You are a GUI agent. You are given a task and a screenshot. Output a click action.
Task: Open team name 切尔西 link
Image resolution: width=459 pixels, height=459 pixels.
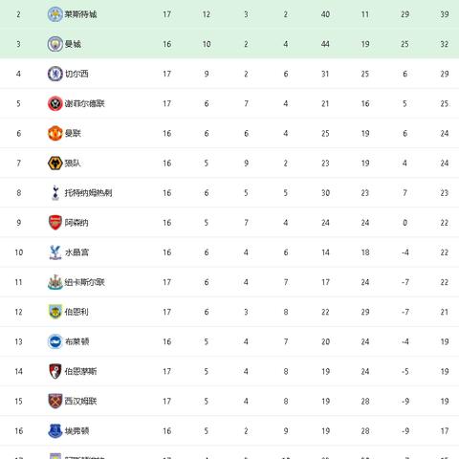(76, 74)
